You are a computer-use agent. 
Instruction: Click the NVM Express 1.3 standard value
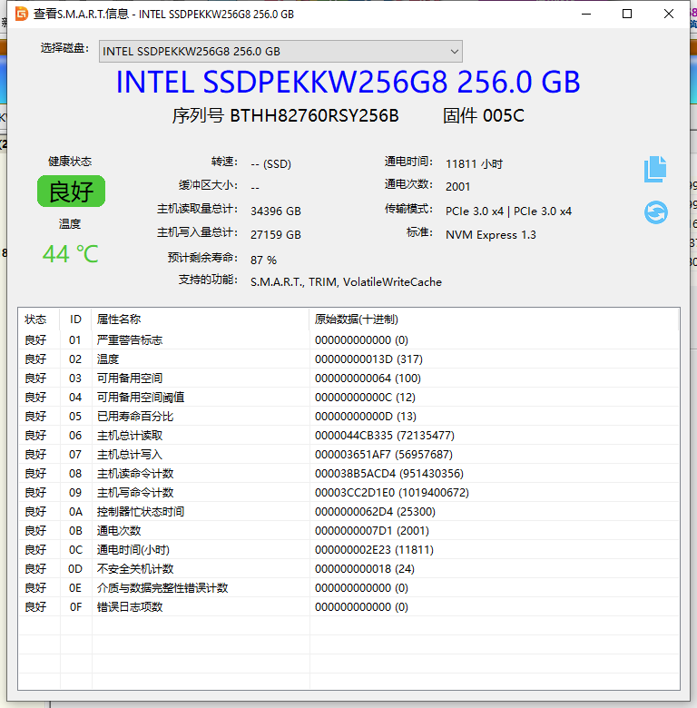491,235
